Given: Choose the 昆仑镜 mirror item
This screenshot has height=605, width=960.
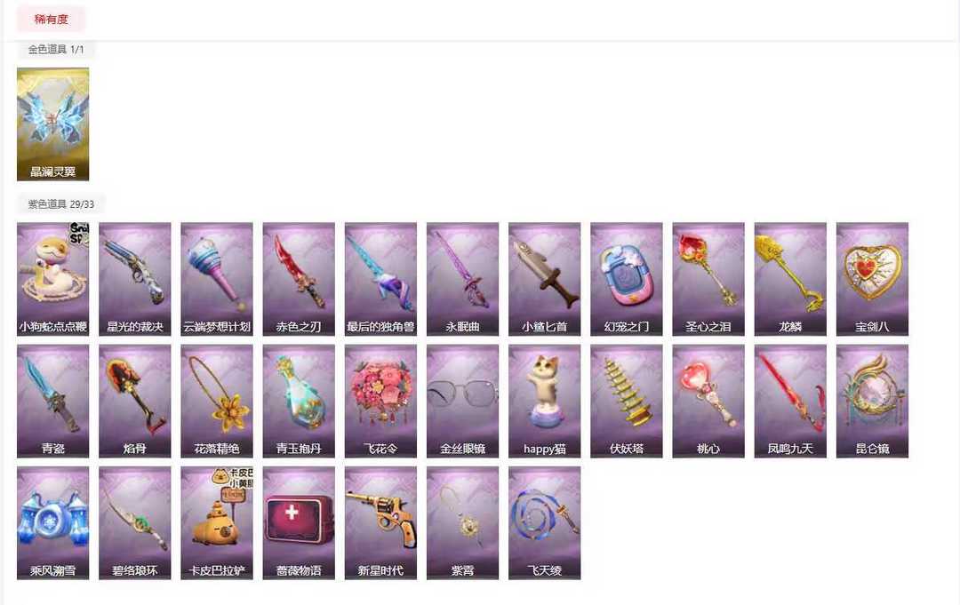Looking at the screenshot, I should (x=873, y=402).
